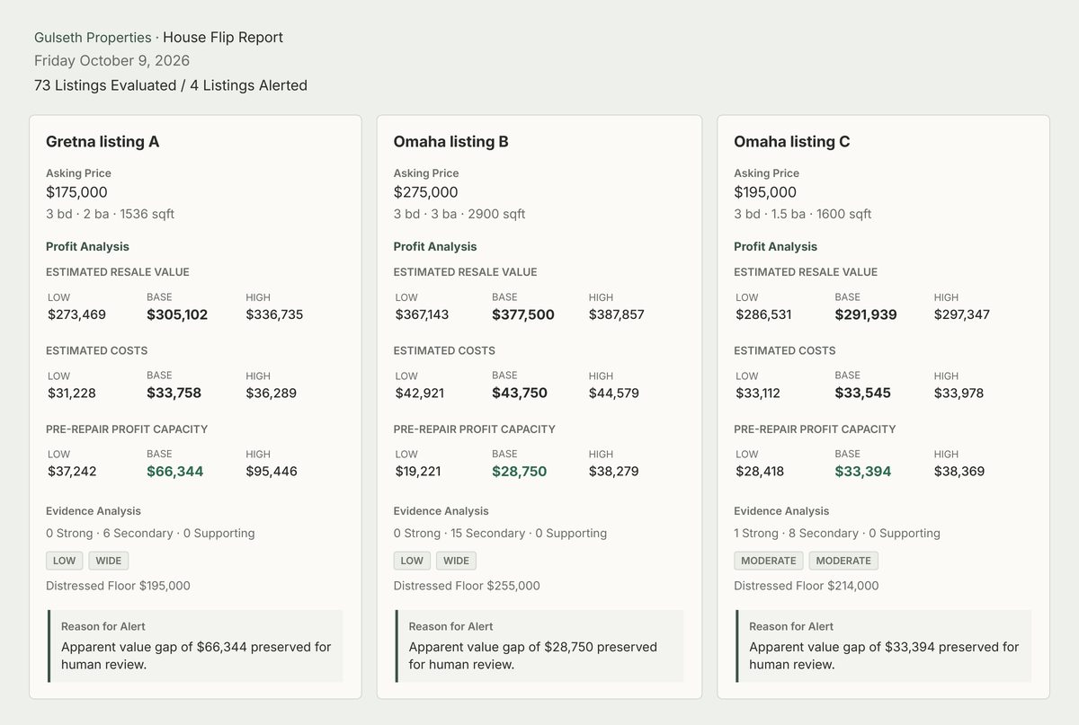1079x725 pixels.
Task: Click base resale value $291,939
Action: (866, 314)
